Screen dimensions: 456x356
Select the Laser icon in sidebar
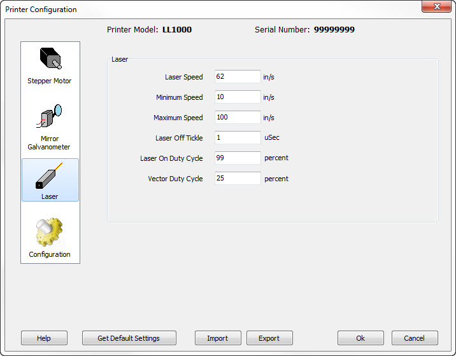coord(50,175)
